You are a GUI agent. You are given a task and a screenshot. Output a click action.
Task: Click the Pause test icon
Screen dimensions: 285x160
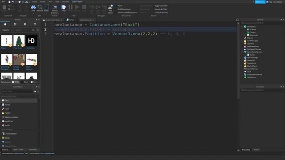click(70, 7)
